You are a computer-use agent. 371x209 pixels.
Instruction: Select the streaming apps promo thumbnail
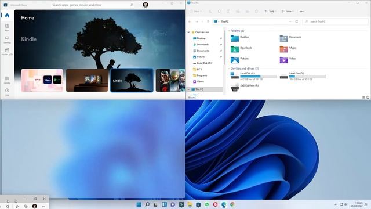[x=42, y=80]
